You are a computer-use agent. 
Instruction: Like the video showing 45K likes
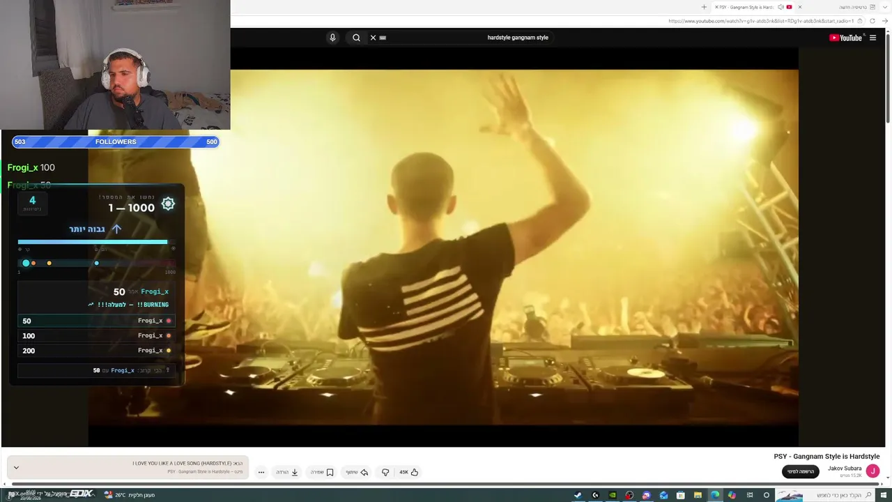coord(409,472)
